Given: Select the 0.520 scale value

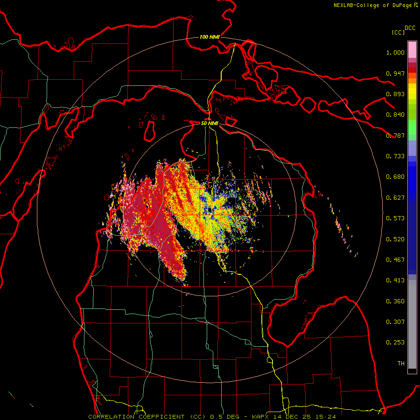Looking at the screenshot, I should pyautogui.click(x=395, y=239).
